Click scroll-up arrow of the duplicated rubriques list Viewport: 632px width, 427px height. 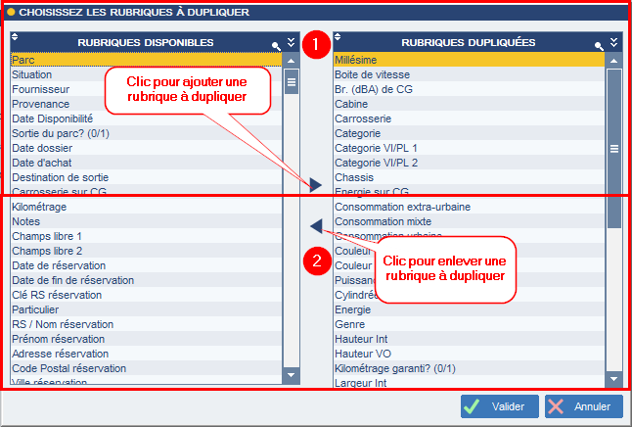[x=613, y=61]
